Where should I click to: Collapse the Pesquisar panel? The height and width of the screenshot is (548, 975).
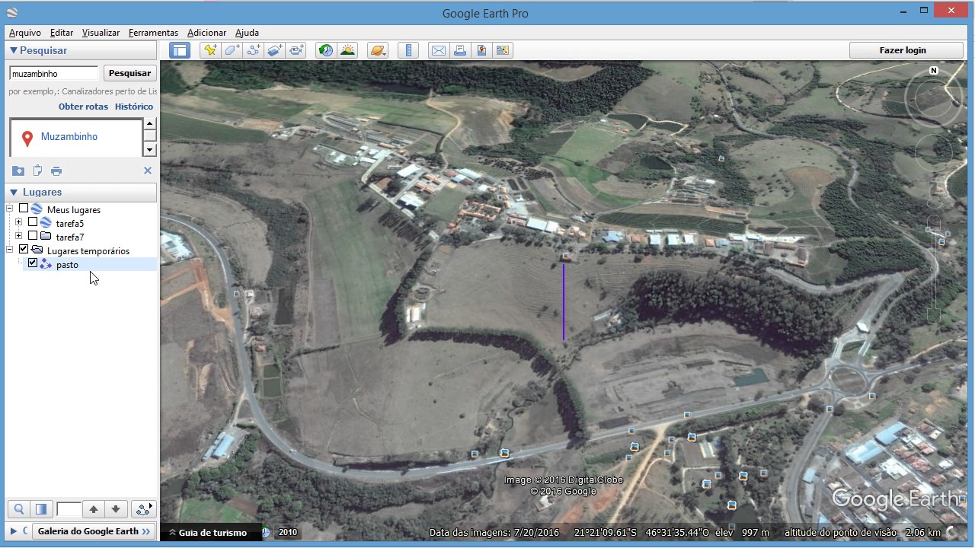pyautogui.click(x=14, y=50)
